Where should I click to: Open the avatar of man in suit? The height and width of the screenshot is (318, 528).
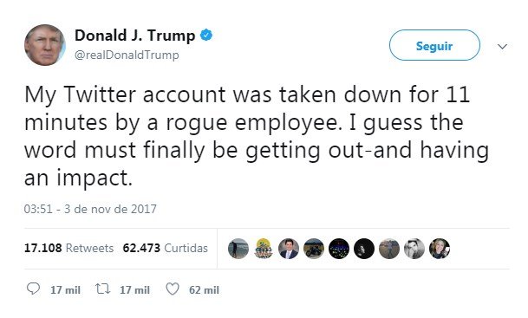pos(289,249)
